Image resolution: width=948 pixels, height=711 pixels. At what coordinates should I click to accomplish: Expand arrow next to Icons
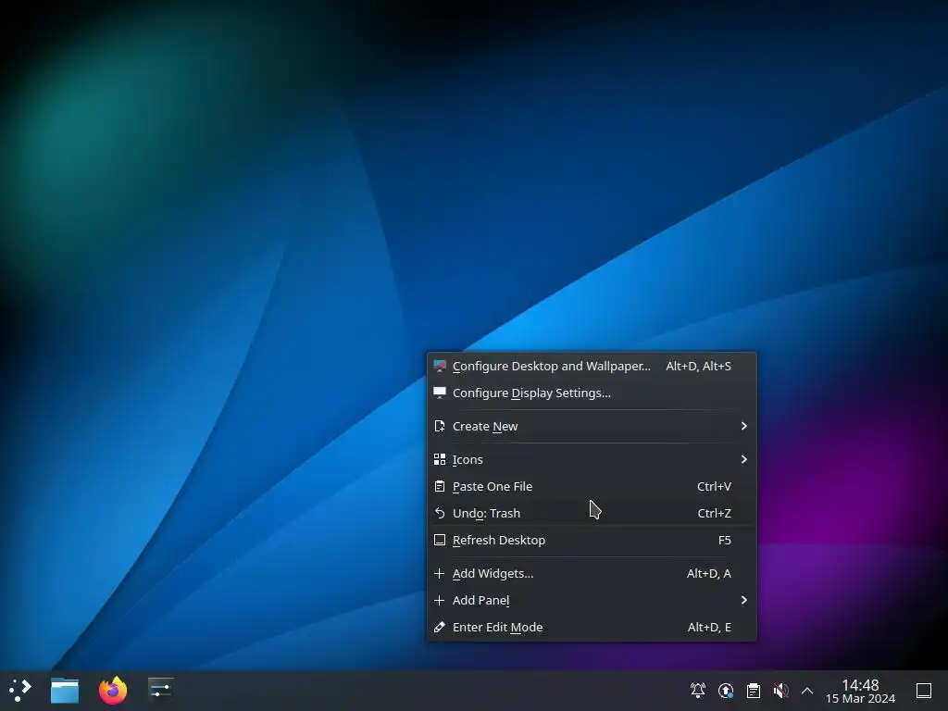743,459
